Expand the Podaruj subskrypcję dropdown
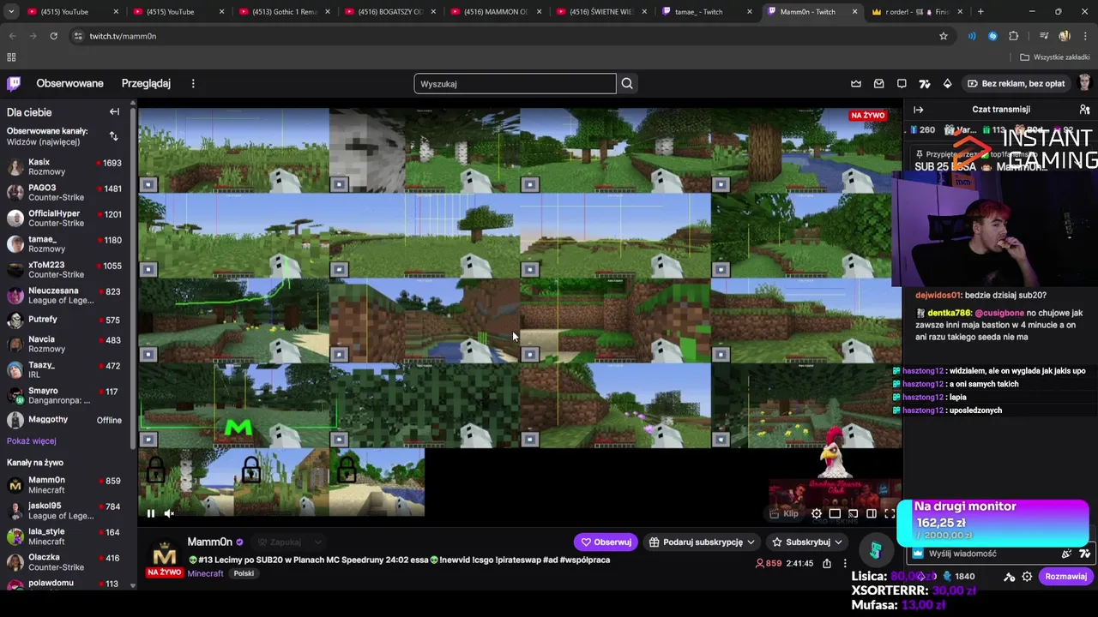Screen dimensions: 1098x617 tap(702, 542)
